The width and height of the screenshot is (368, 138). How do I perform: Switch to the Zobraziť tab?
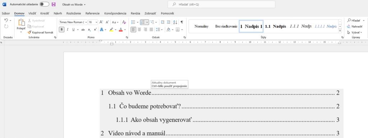pyautogui.click(x=151, y=13)
